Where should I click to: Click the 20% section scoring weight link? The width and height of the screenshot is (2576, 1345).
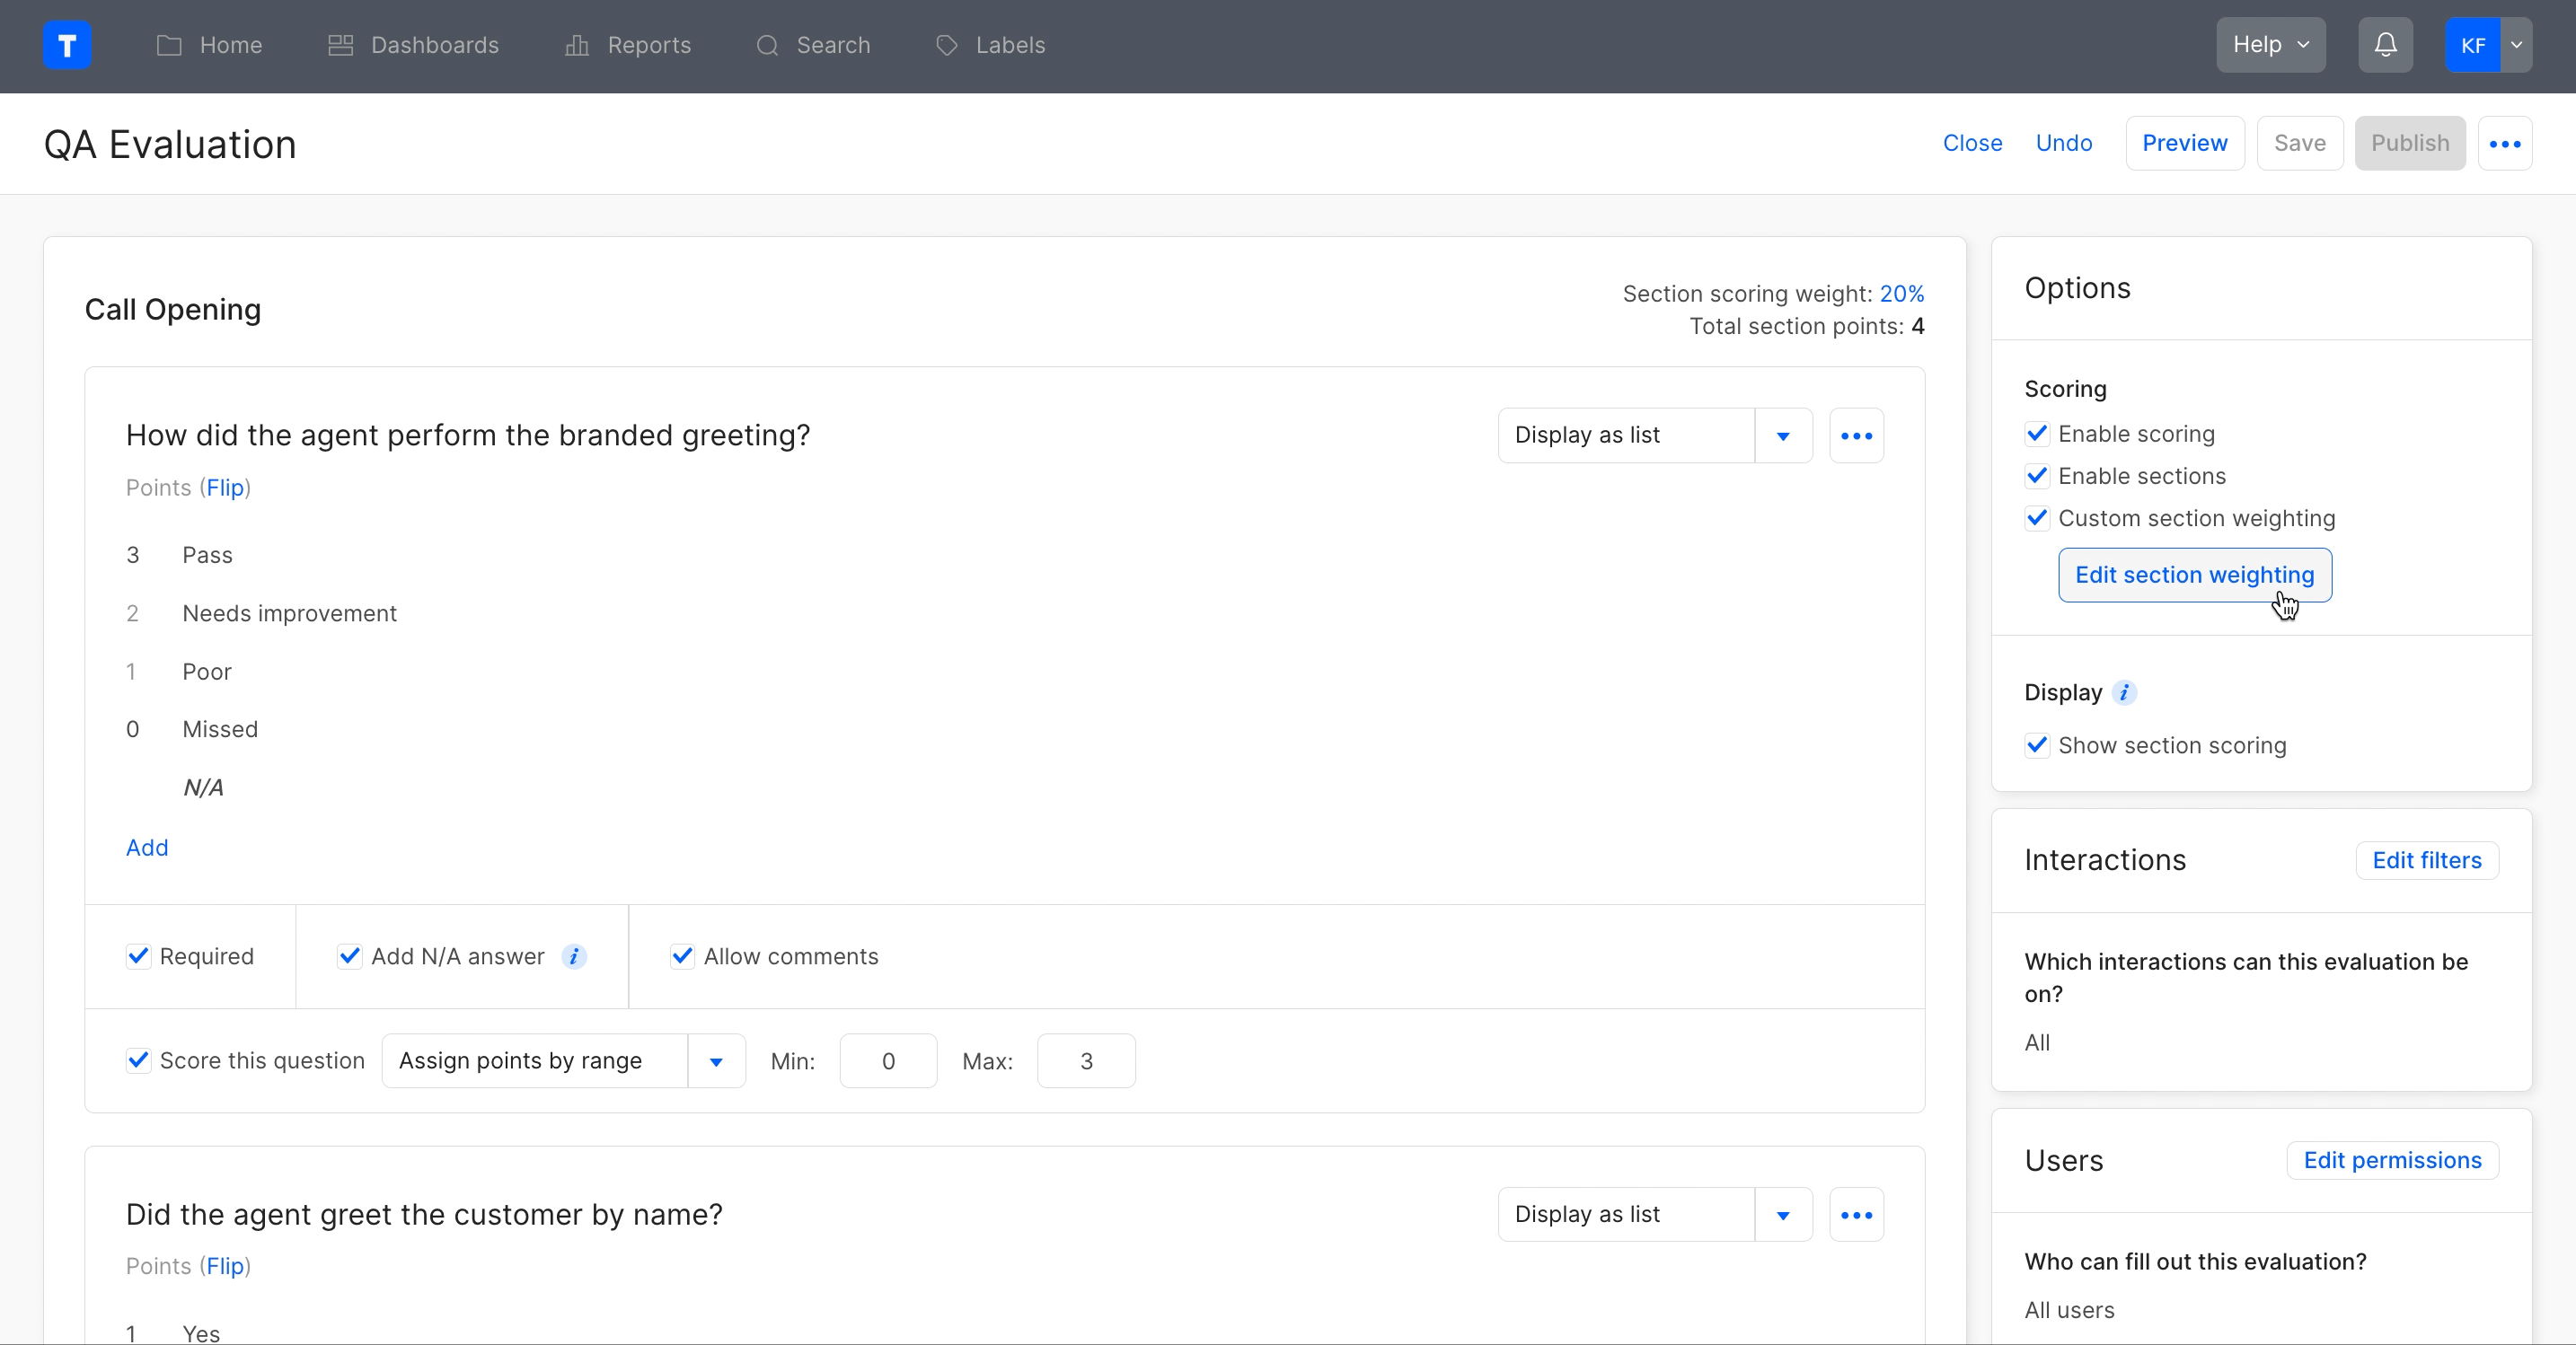tap(1901, 294)
